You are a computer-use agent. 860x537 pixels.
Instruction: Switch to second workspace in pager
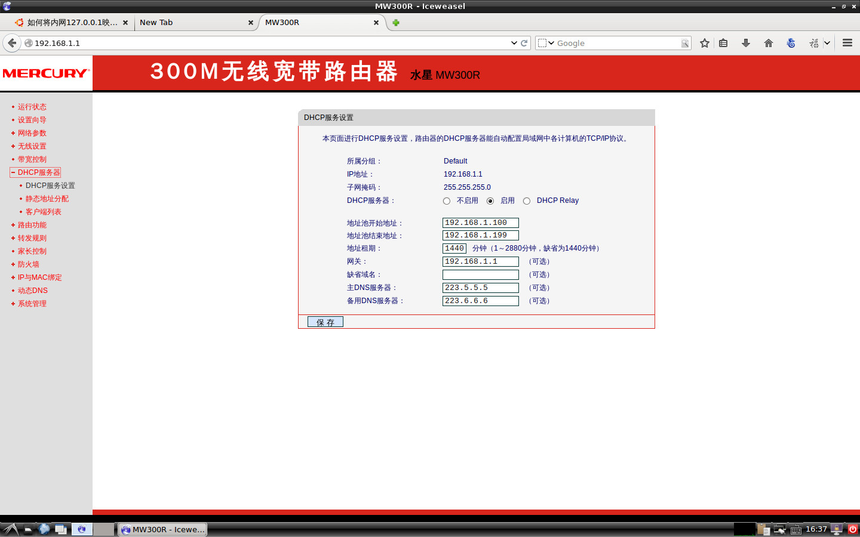tap(103, 529)
